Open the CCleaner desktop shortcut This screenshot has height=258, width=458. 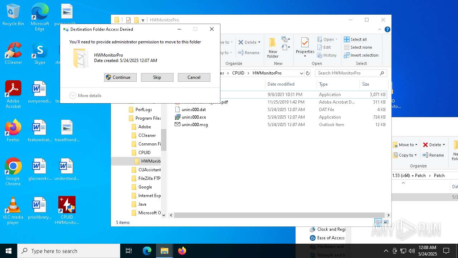[13, 53]
